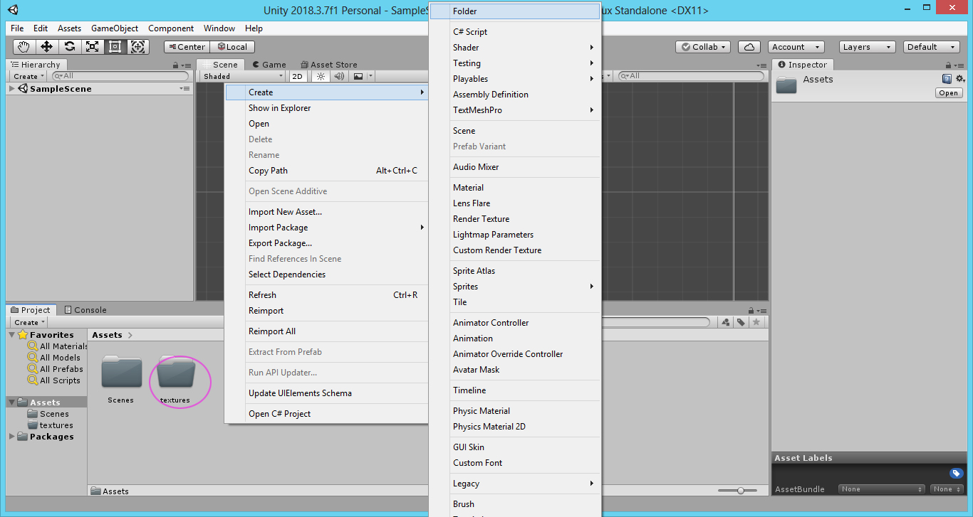This screenshot has width=973, height=517.
Task: Lock the Hierarchy panel
Action: pyautogui.click(x=176, y=65)
